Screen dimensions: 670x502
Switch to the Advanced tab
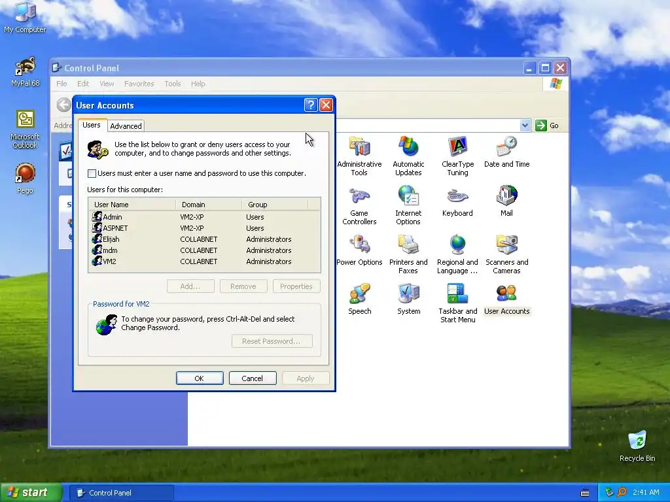coord(126,126)
